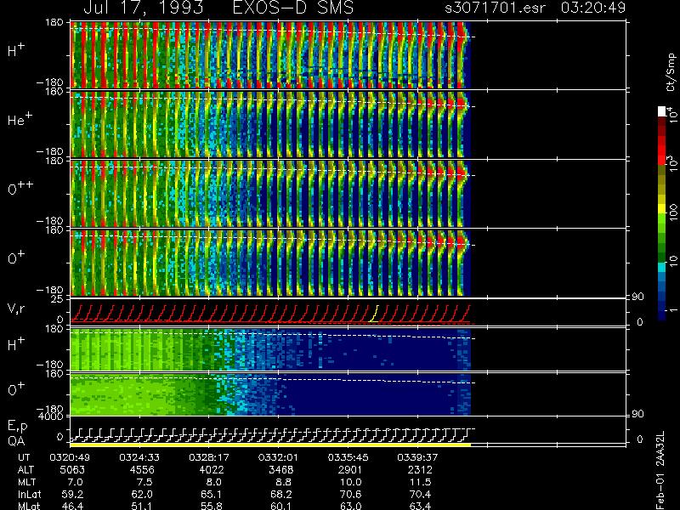The image size is (680, 510).
Task: Click altitude value '5063'
Action: point(73,470)
